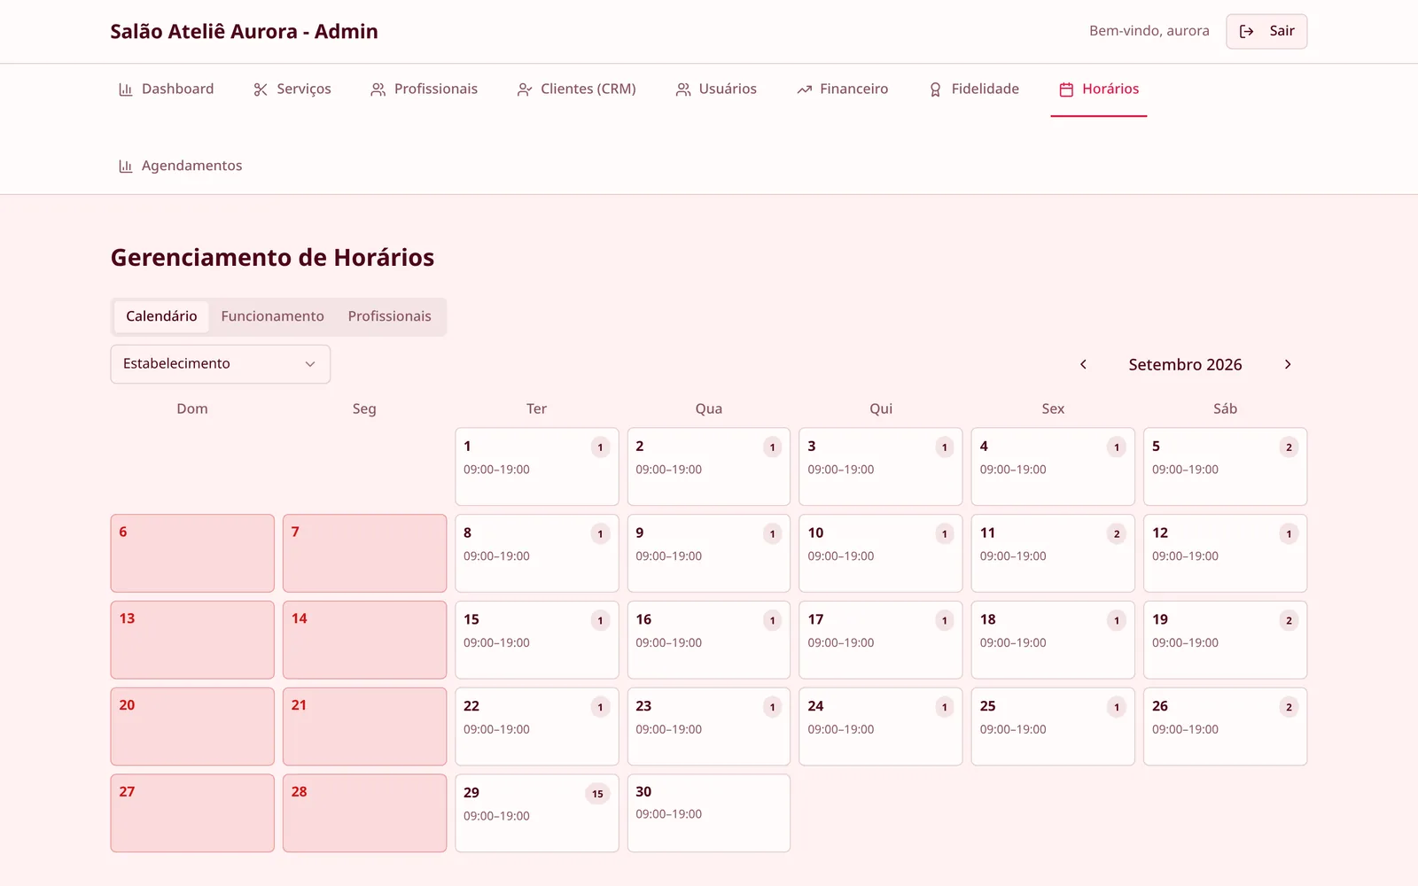Image resolution: width=1418 pixels, height=886 pixels.
Task: Open the Fidelidade navigation item
Action: click(x=974, y=89)
